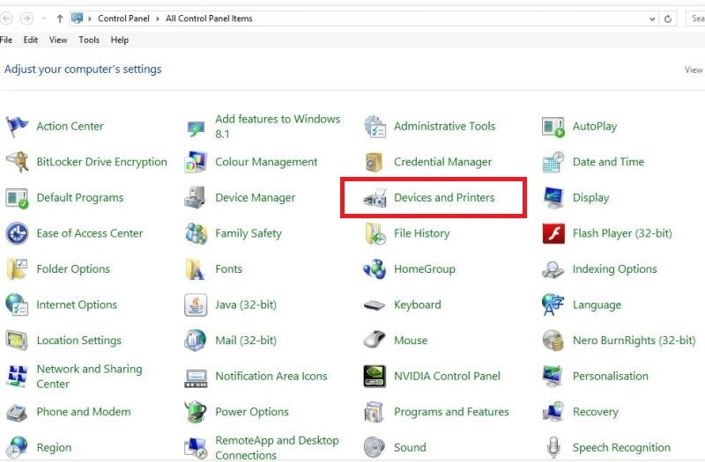This screenshot has width=705, height=462.
Task: Click the Colour Management icon
Action: pos(196,162)
